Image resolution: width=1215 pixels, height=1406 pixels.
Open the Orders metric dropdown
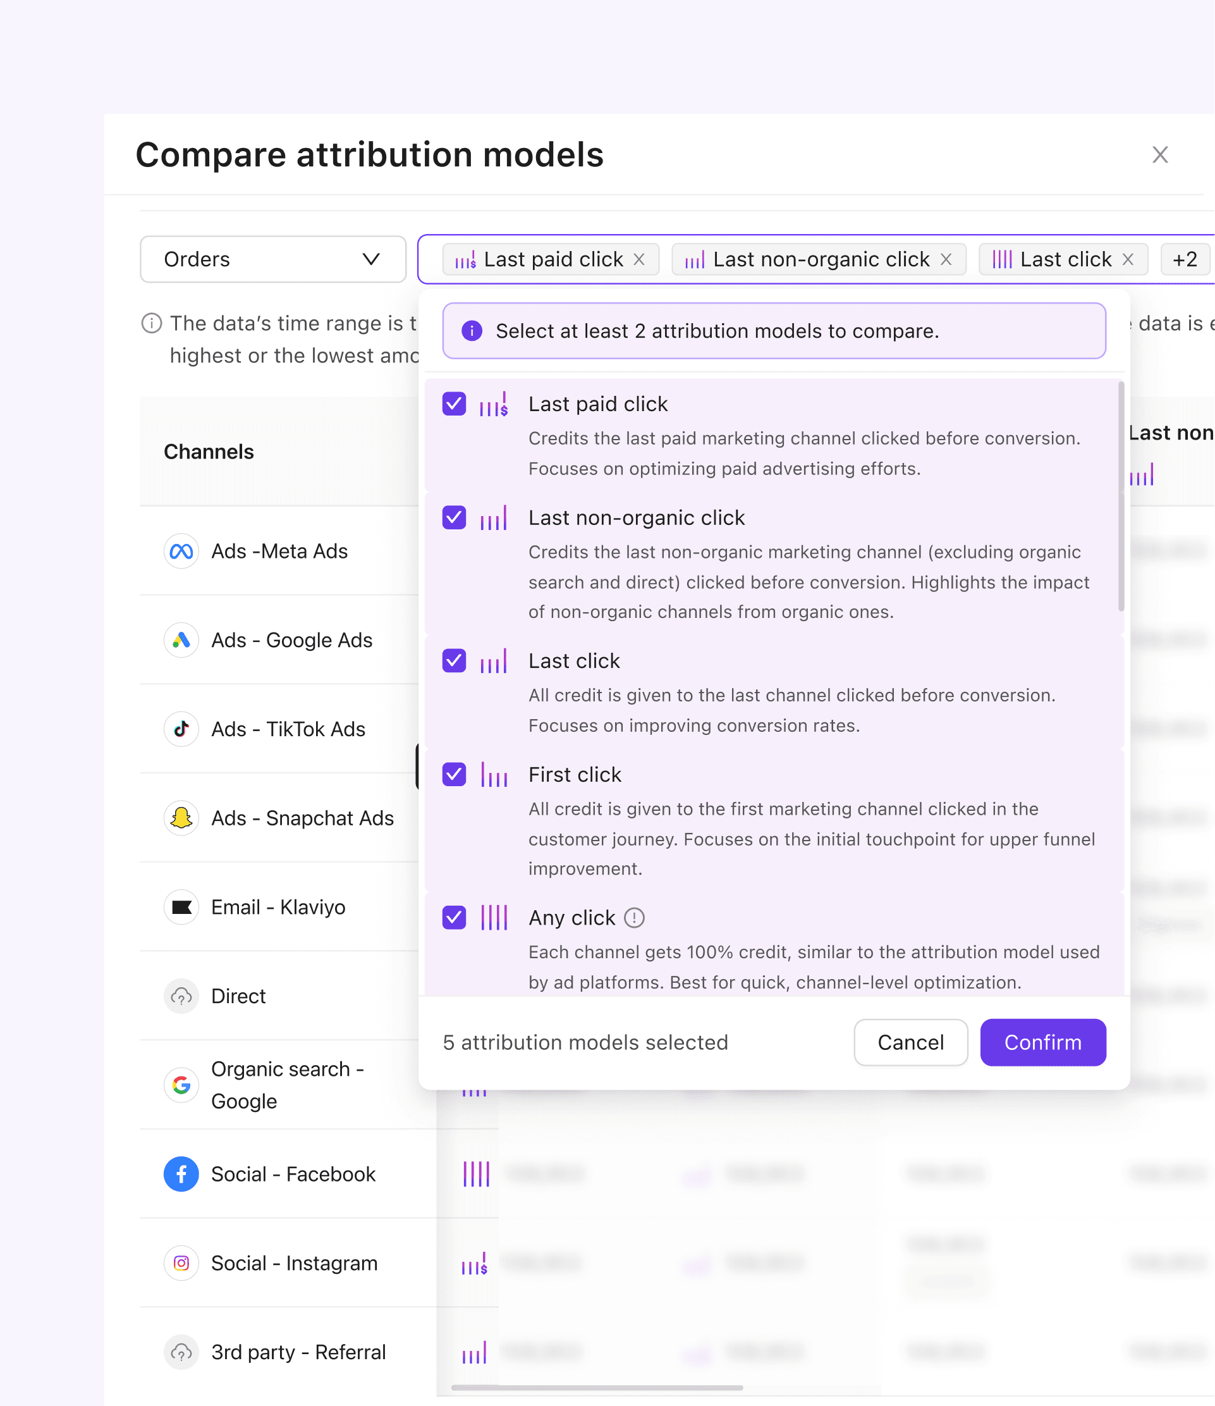272,259
